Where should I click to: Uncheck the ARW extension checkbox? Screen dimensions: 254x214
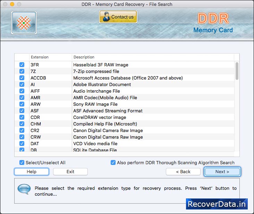pos(22,104)
